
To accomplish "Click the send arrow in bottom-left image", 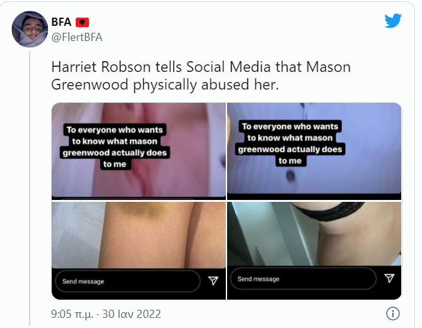I will click(x=213, y=281).
